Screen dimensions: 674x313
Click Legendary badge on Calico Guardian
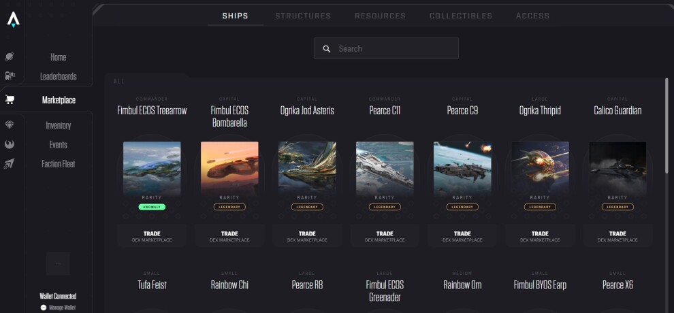617,207
